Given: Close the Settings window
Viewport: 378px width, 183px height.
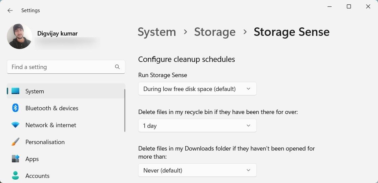Looking at the screenshot, I should (x=368, y=6).
